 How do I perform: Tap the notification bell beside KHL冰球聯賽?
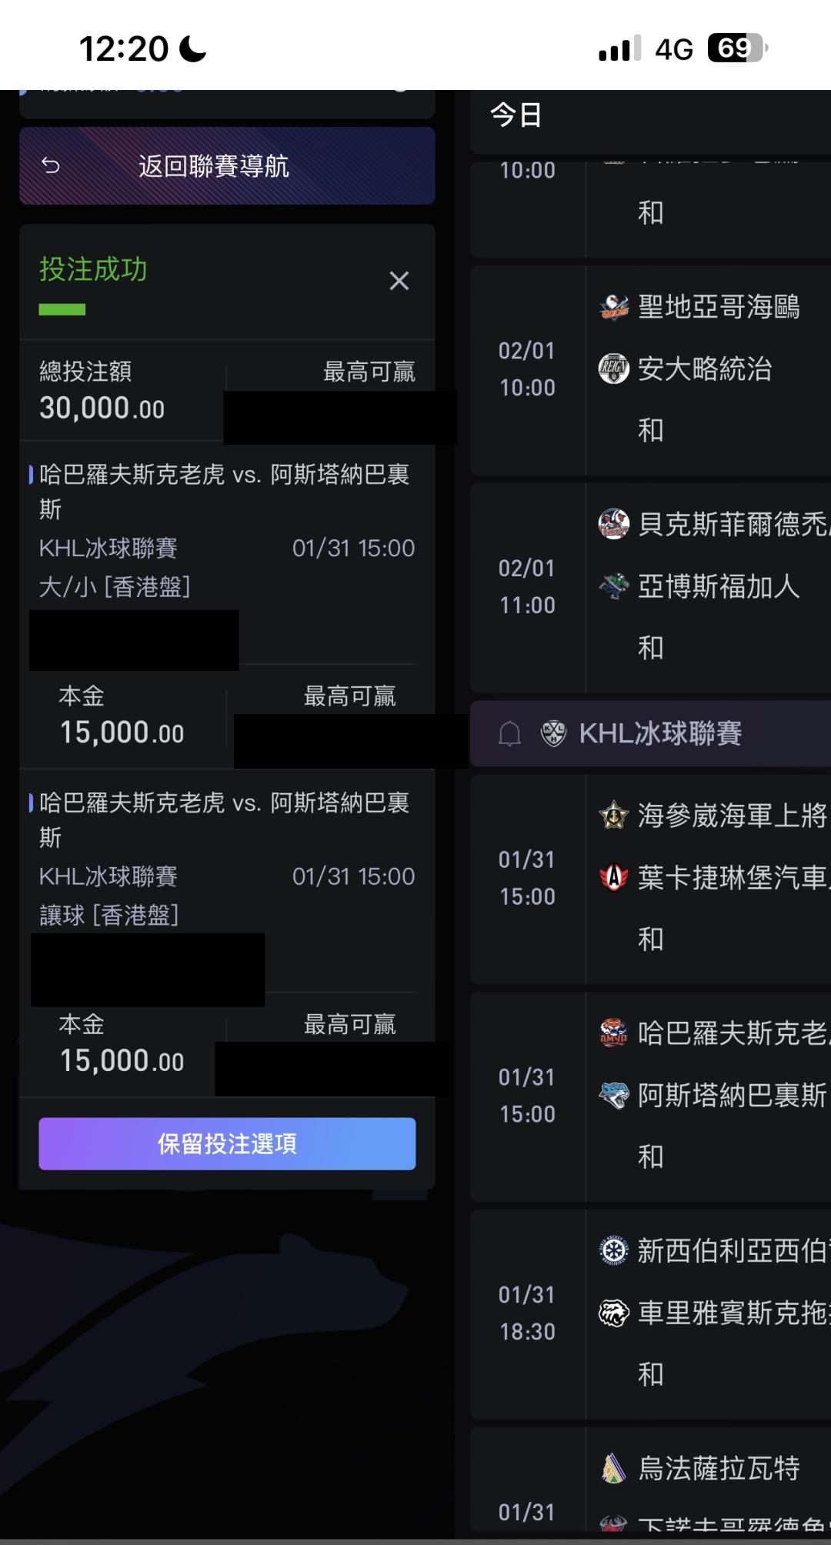(x=509, y=733)
